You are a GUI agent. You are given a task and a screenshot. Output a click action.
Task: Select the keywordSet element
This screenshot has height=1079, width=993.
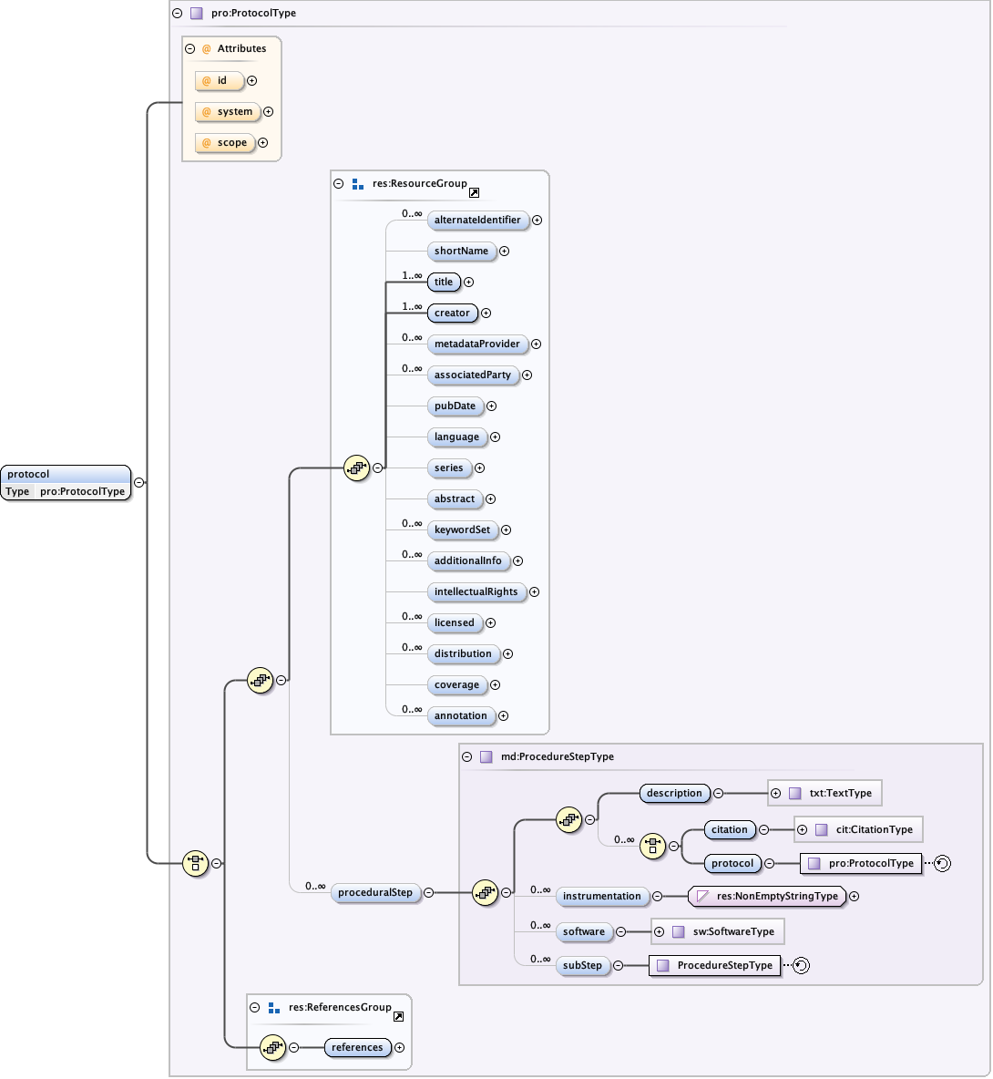pyautogui.click(x=462, y=530)
